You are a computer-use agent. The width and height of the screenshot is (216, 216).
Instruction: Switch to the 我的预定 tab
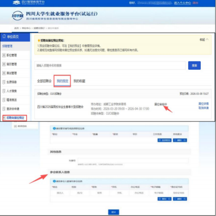(x=63, y=81)
